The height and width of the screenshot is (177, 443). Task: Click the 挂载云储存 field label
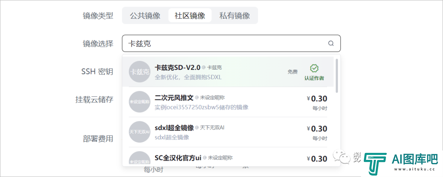tap(94, 99)
